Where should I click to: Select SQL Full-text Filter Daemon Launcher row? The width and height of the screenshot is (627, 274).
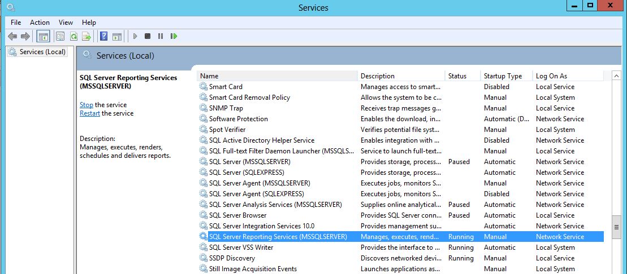[401, 151]
